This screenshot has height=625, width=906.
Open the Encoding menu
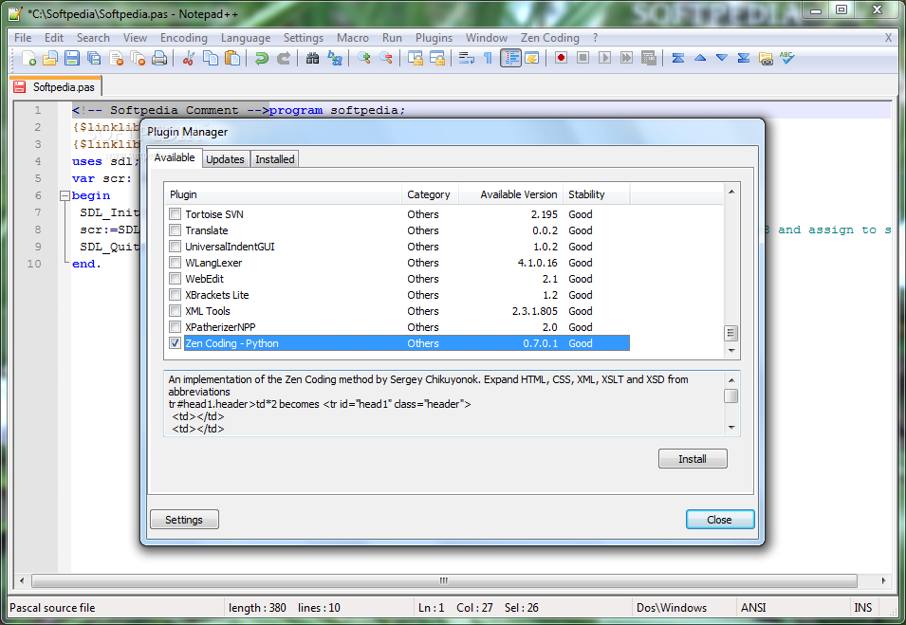click(x=183, y=38)
